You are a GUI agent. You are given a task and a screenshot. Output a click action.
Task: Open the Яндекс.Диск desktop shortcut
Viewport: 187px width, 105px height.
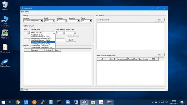(5, 63)
